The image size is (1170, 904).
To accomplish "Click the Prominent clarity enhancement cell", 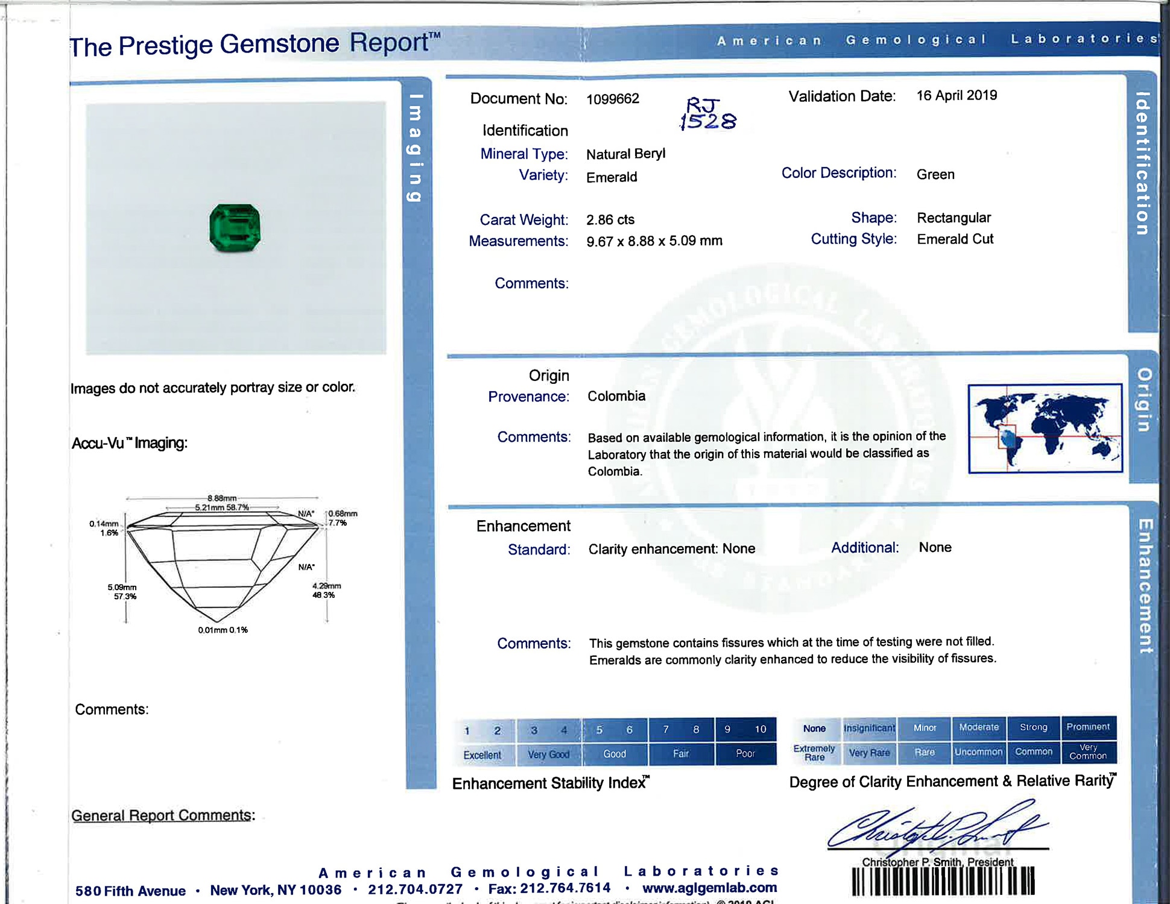I will 1087,727.
